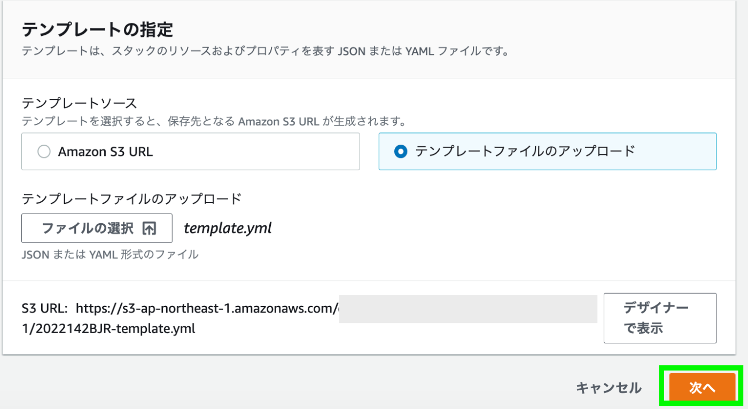Screen dimensions: 748x409
Task: Click the テンプレートファイルのアップロード field label above file button
Action: coord(131,199)
